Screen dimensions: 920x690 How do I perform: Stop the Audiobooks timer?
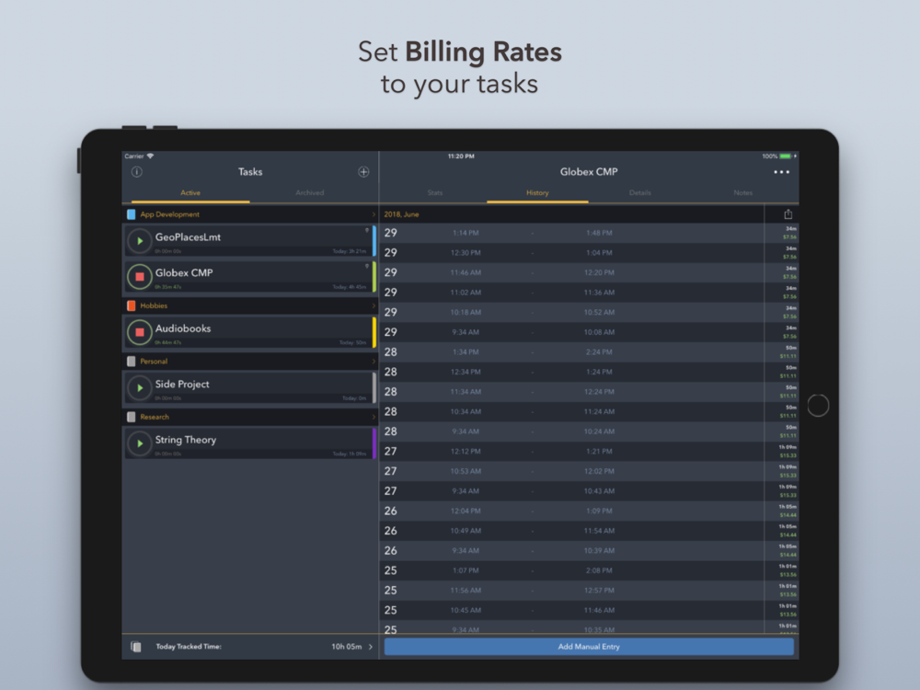(x=140, y=332)
